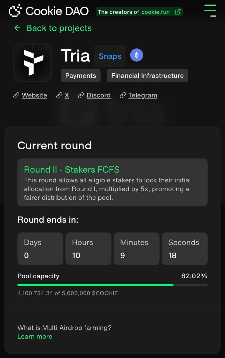The height and width of the screenshot is (358, 225).
Task: Select the Financial Infrastructure tag
Action: tap(147, 76)
